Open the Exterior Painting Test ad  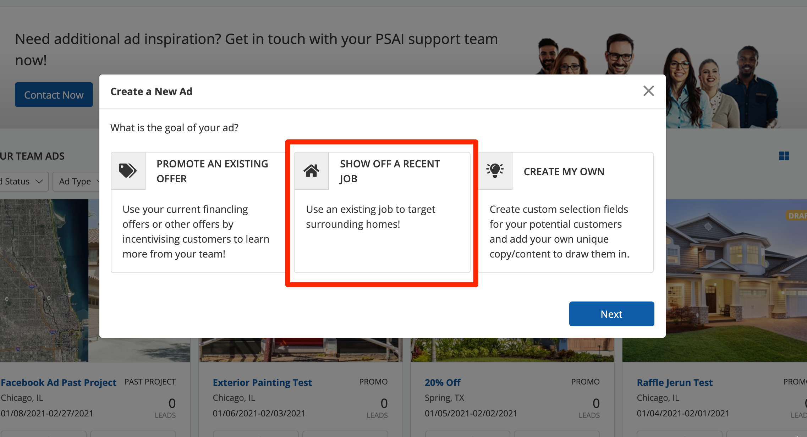click(x=262, y=383)
